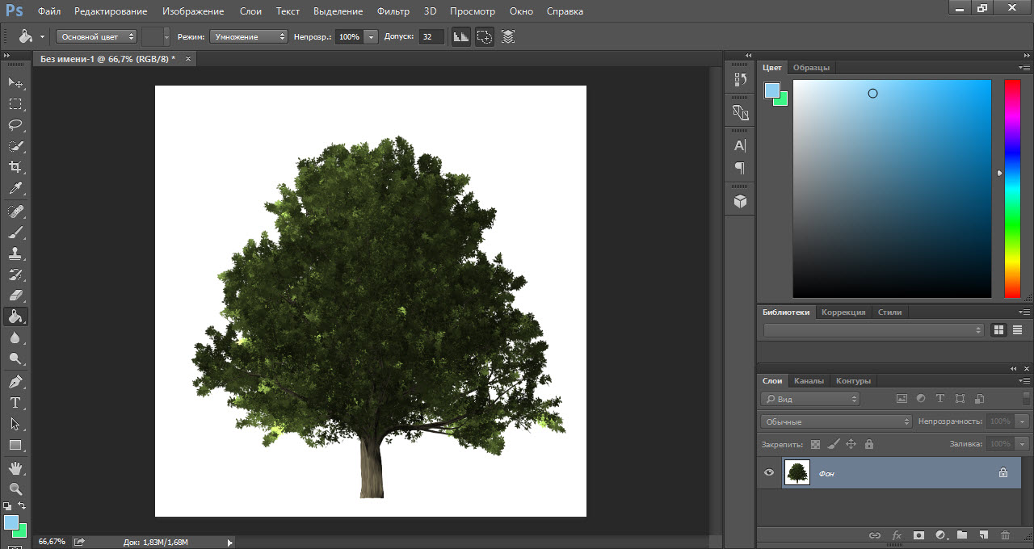The image size is (1034, 549).
Task: Switch to the Каналы tab
Action: pyautogui.click(x=809, y=381)
